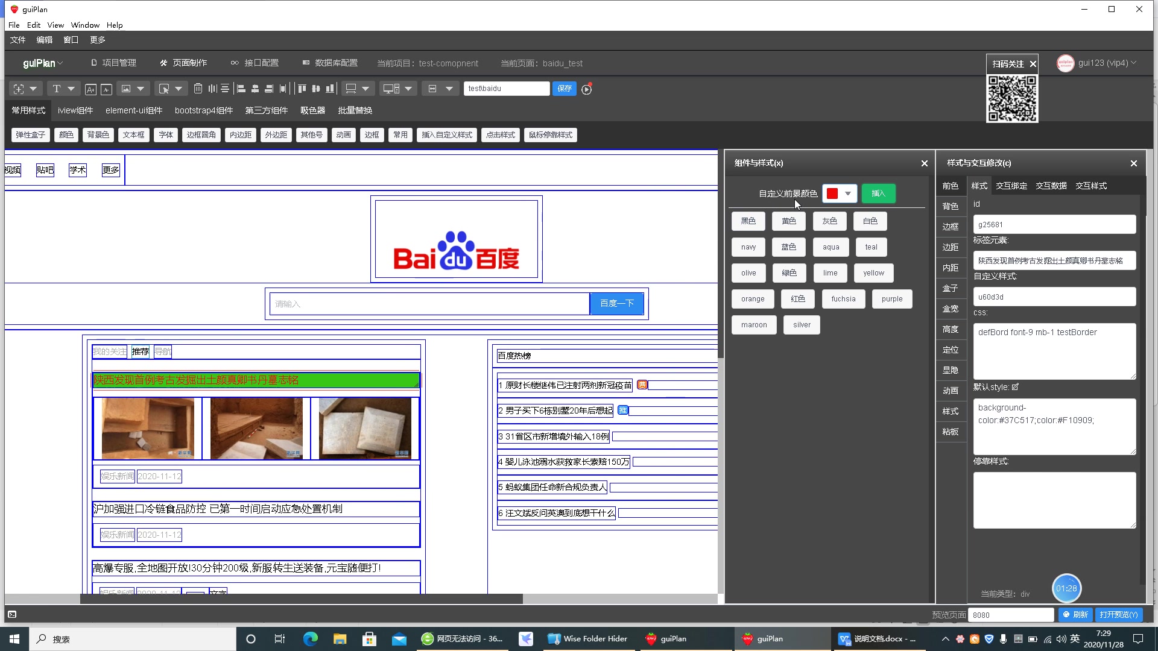
Task: Click the align left icon
Action: pos(241,89)
